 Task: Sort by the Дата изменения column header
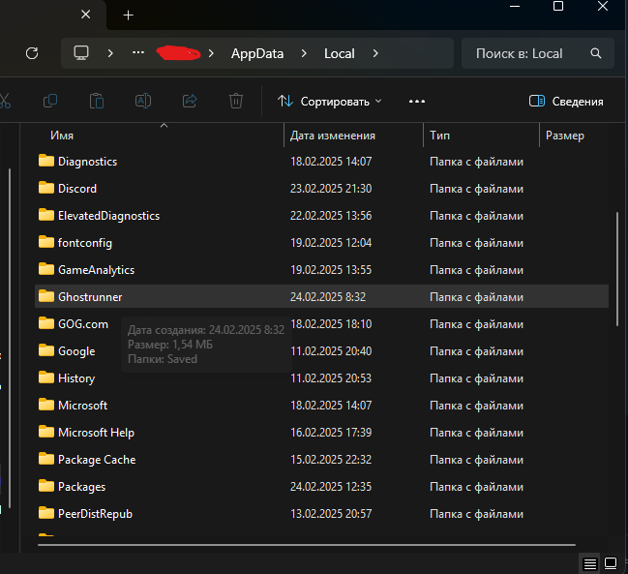point(333,136)
